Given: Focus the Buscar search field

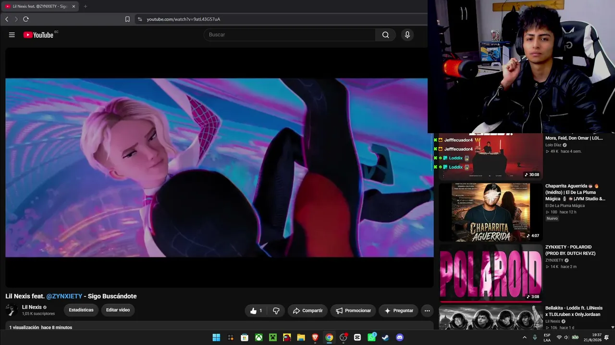Looking at the screenshot, I should click(290, 35).
